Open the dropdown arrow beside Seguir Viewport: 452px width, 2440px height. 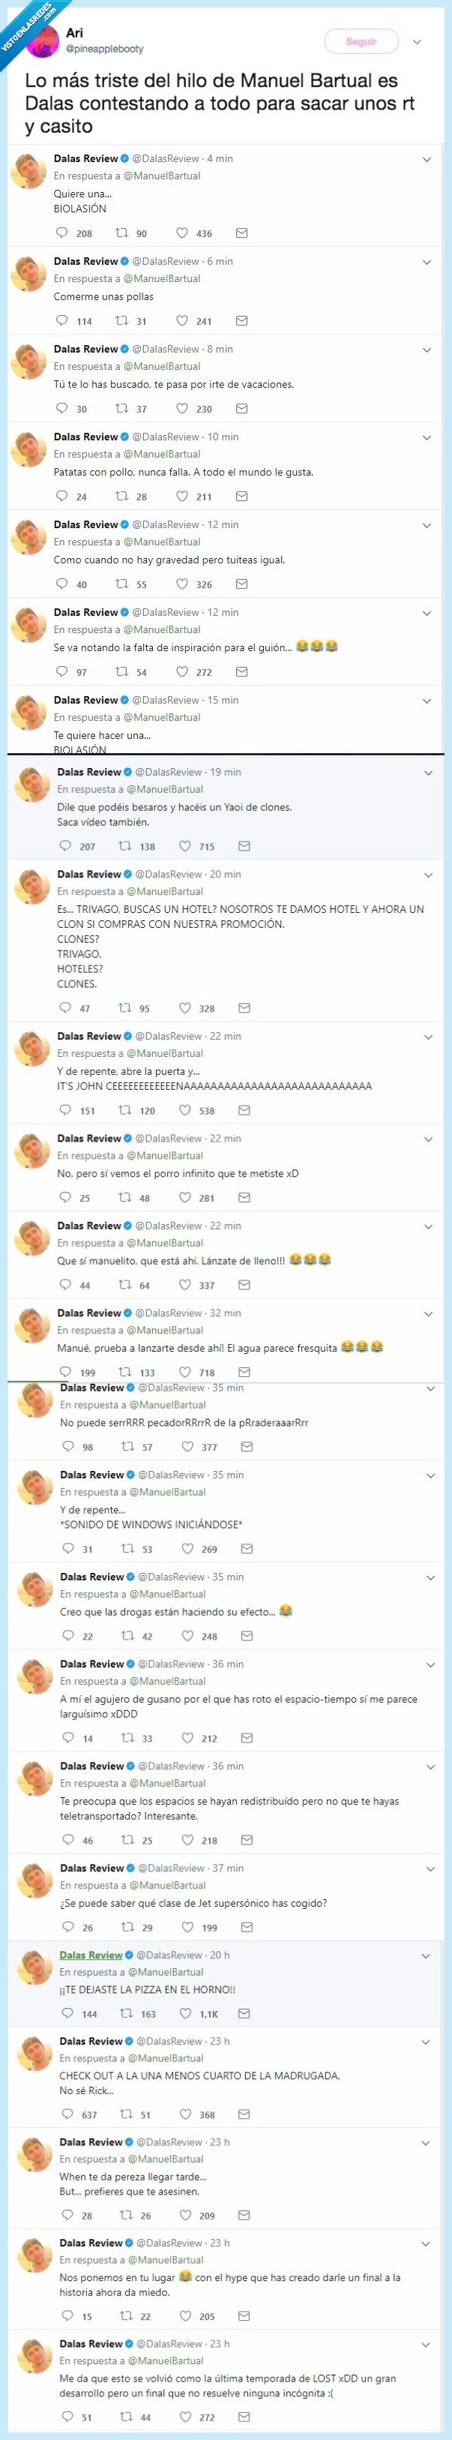click(x=417, y=42)
